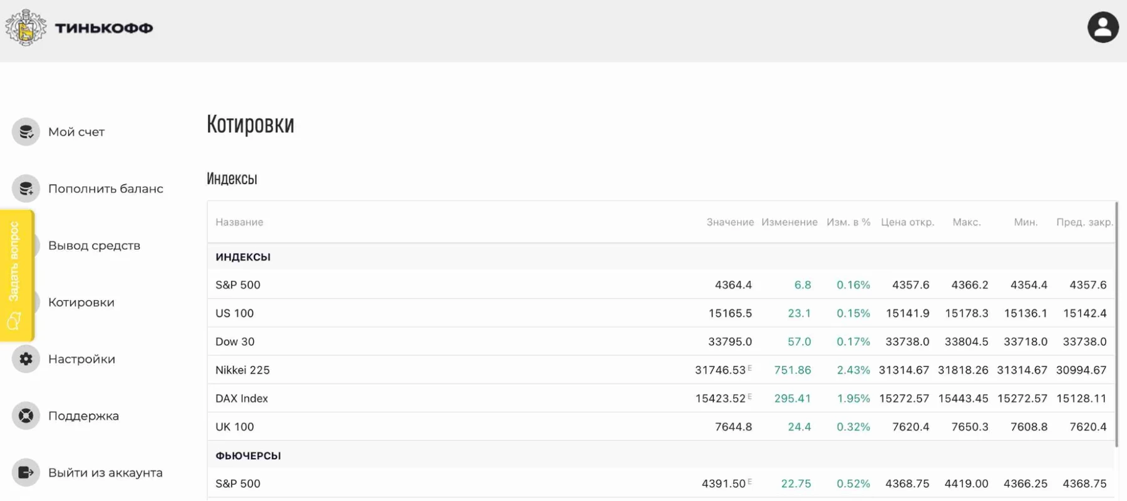Viewport: 1127px width, 501px height.
Task: Click the Выйти из аккаунта label
Action: coord(106,473)
